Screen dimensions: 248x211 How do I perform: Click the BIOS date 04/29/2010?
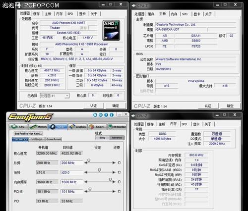196,69
